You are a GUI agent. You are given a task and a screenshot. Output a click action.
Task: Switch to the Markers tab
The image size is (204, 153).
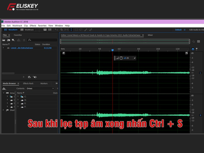pyautogui.click(x=44, y=83)
